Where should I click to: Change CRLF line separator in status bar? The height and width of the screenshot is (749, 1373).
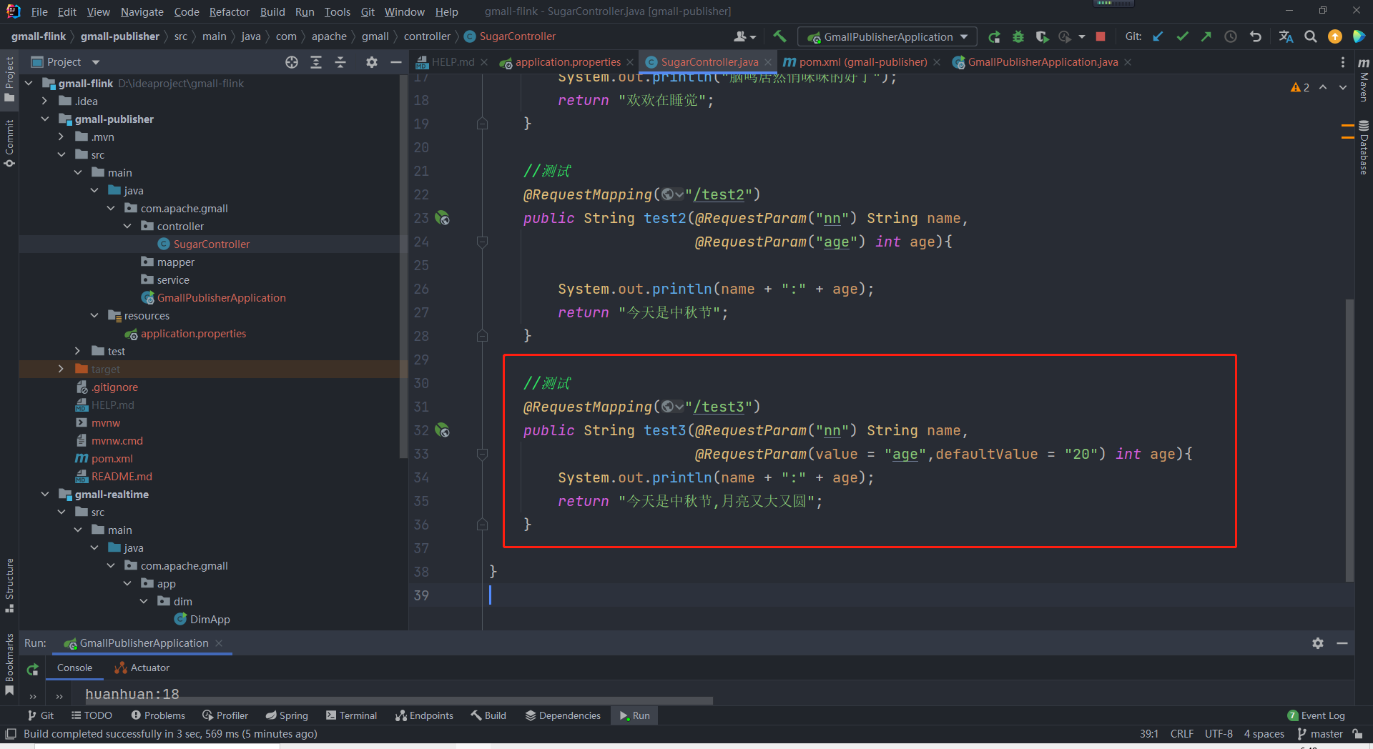[x=1181, y=734]
